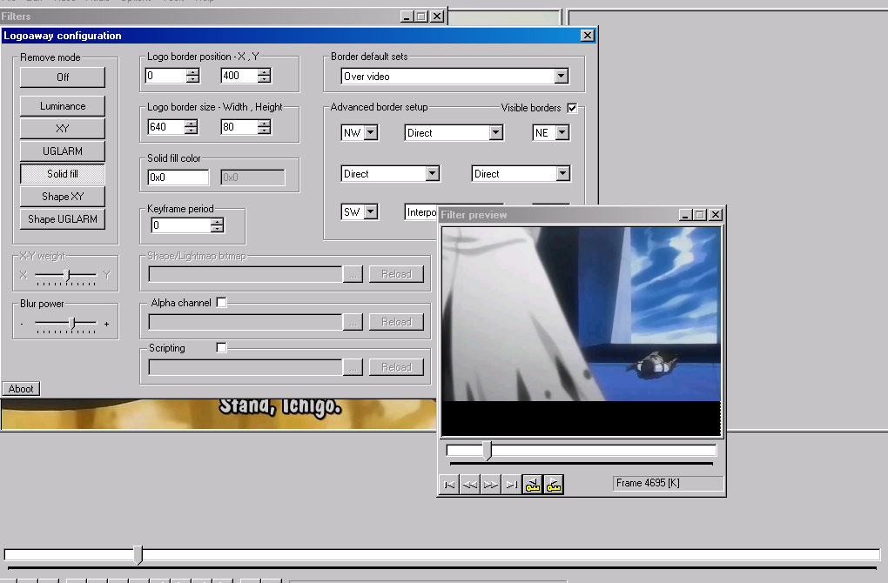This screenshot has height=583, width=888.
Task: Go to previous keyframe in Filter preview
Action: (532, 485)
